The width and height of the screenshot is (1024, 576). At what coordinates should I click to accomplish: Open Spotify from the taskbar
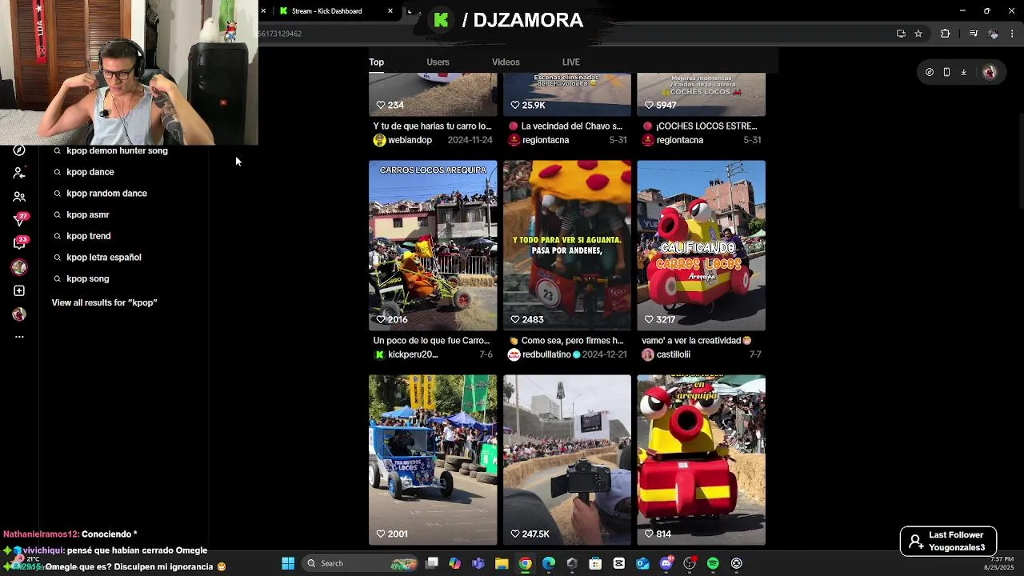point(713,563)
